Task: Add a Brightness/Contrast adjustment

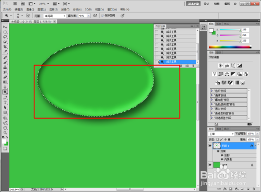Action: pyautogui.click(x=221, y=66)
